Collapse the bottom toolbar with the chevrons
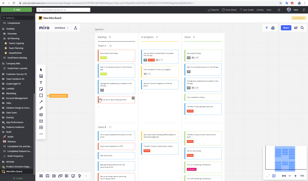The image size is (308, 181). (86, 176)
